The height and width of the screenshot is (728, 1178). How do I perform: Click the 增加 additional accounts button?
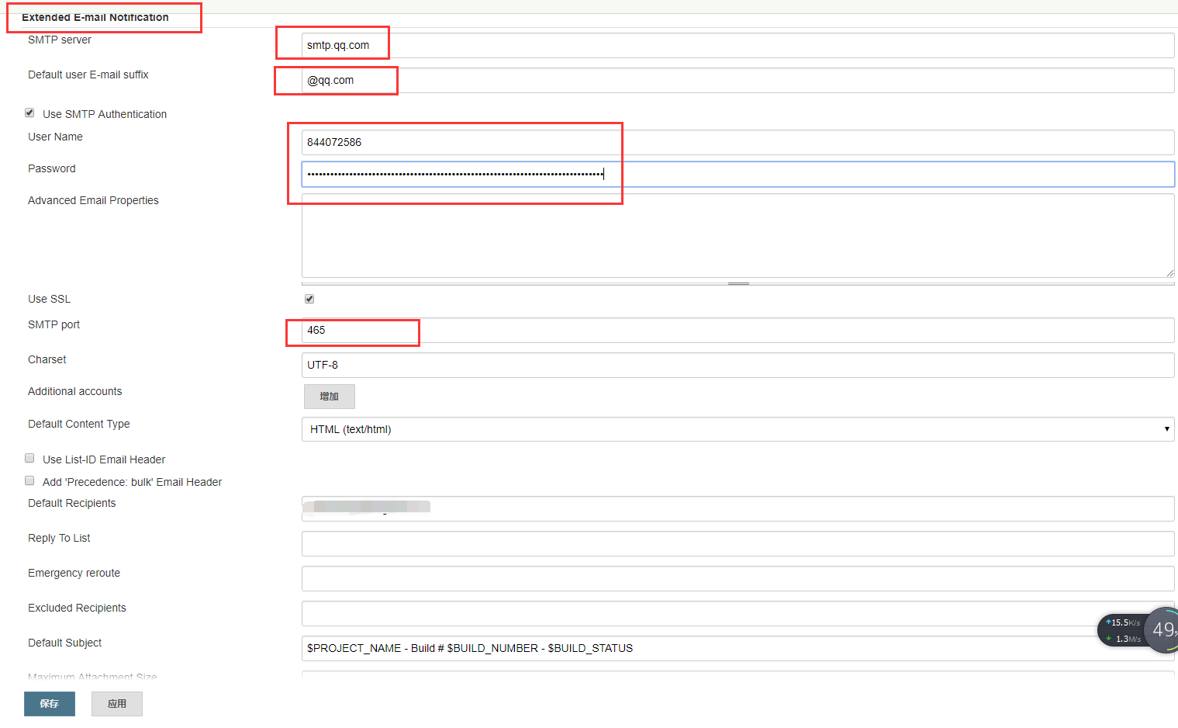click(x=329, y=397)
